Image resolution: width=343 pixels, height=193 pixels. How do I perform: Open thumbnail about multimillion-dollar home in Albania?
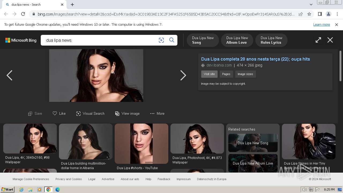[86, 141]
